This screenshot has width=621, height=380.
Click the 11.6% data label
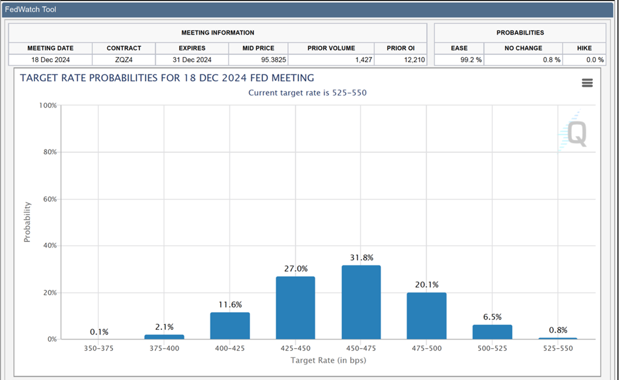coord(230,304)
